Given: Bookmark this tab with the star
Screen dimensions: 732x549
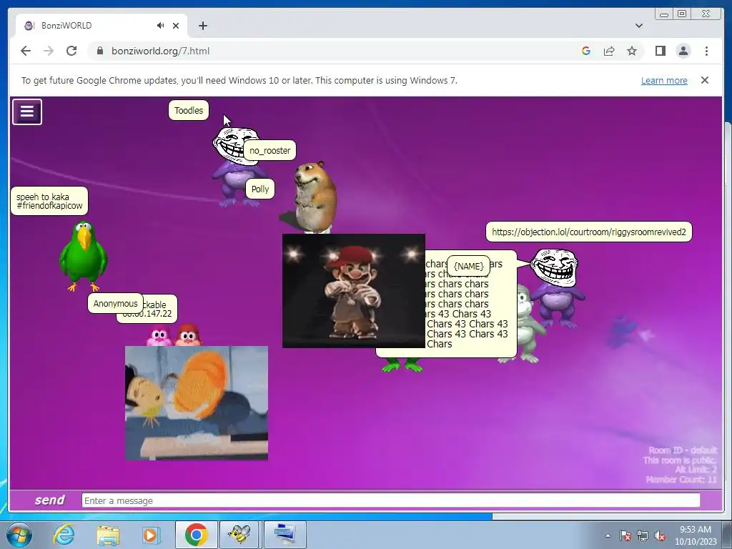Looking at the screenshot, I should tap(632, 51).
